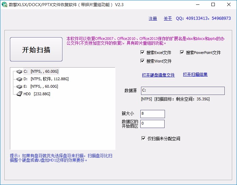Toggle 仅扫描未分配空间 checkbox
237x185 pixels.
click(x=143, y=138)
